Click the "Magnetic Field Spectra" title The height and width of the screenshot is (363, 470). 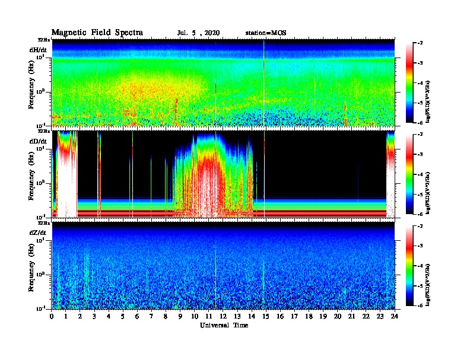(x=97, y=33)
